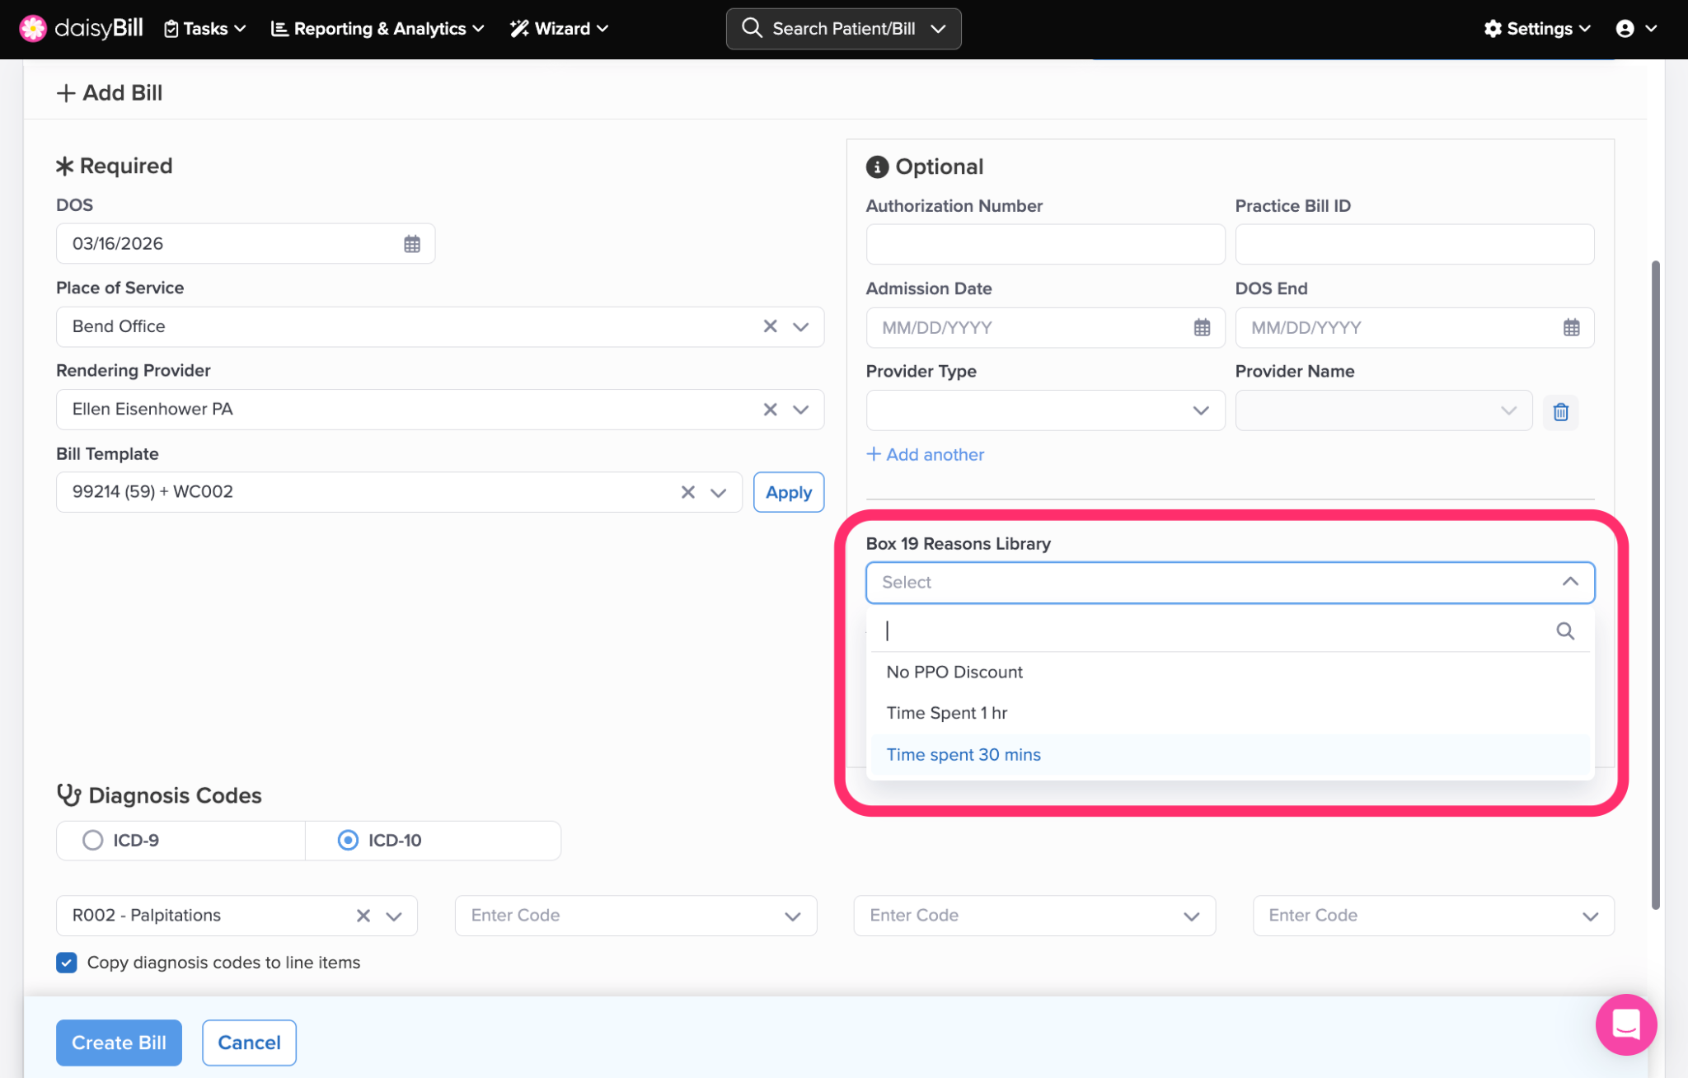Uncheck Copy diagnosis codes to line items
Viewport: 1688px width, 1078px height.
(x=67, y=963)
